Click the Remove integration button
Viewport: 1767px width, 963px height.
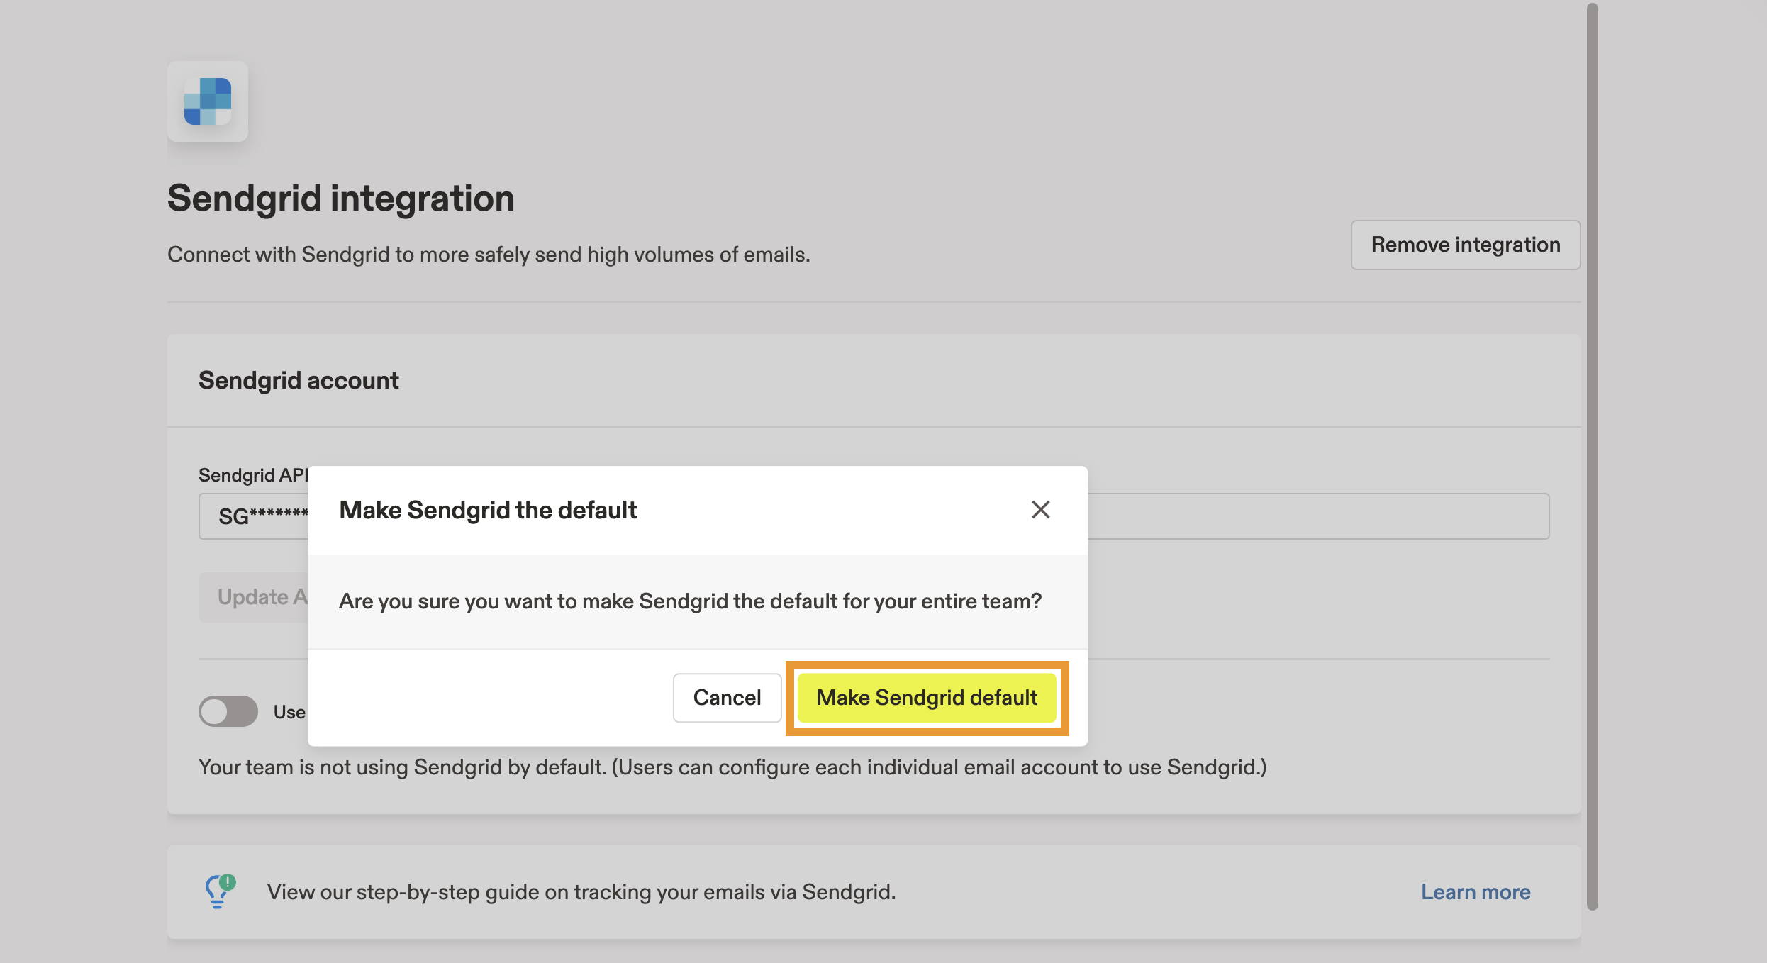(x=1465, y=245)
